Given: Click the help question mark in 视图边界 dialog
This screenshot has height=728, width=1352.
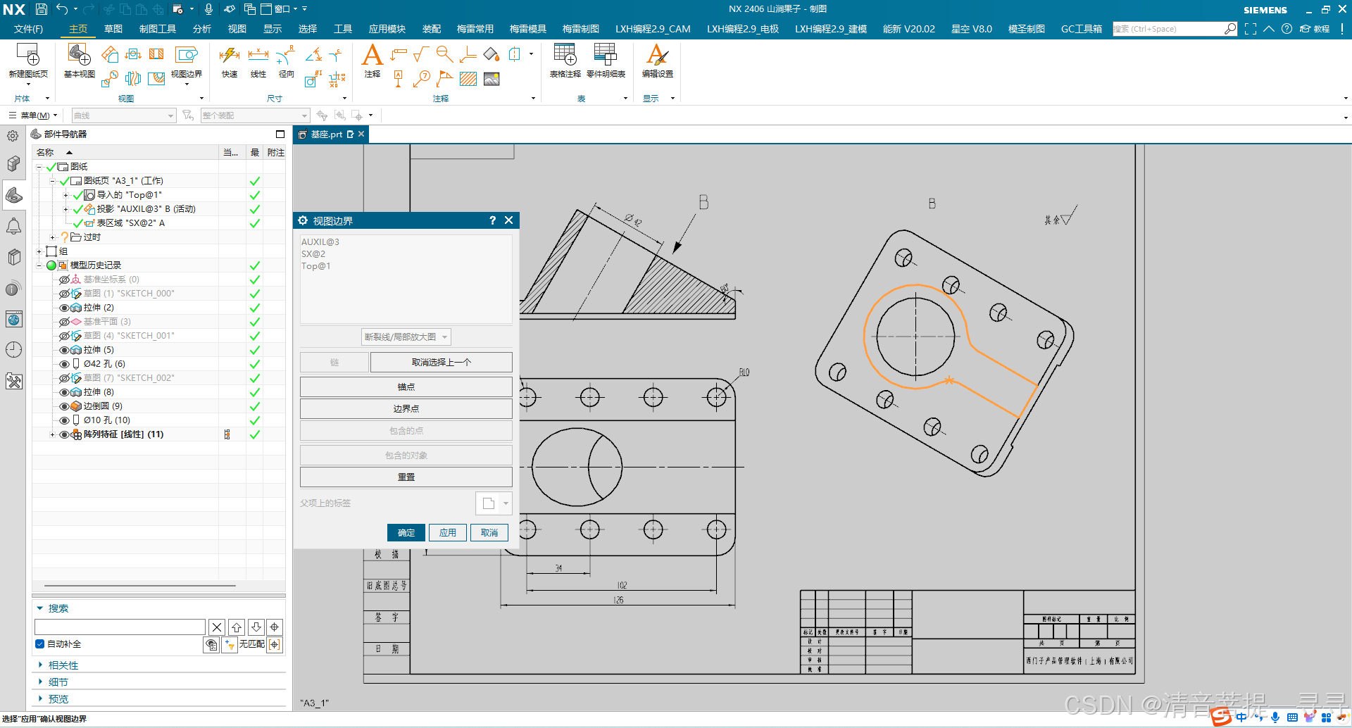Looking at the screenshot, I should tap(492, 220).
